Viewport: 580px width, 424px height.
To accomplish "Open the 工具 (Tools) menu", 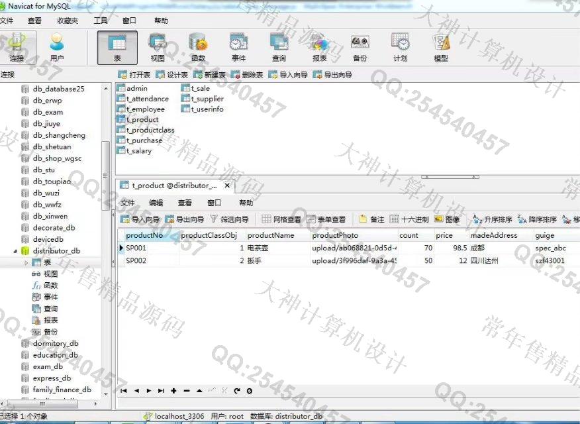I will pos(101,21).
